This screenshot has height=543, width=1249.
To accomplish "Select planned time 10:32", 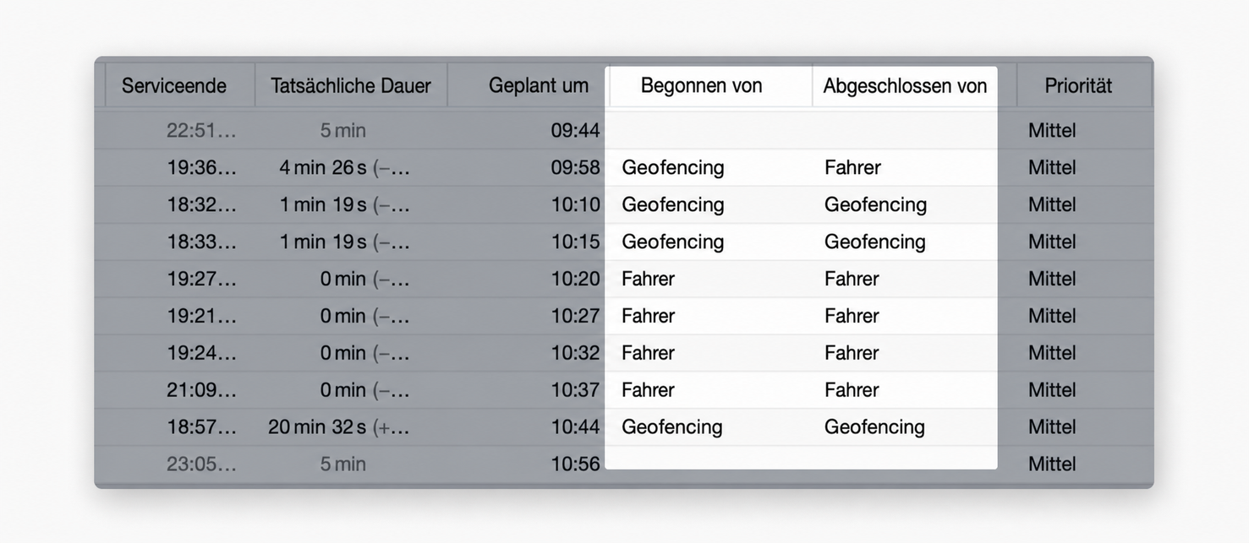I will click(x=575, y=353).
